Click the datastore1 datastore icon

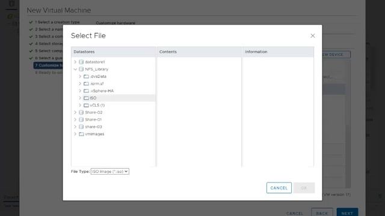click(81, 62)
